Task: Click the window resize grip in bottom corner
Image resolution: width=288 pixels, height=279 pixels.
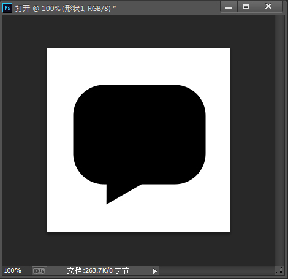Action: point(279,270)
